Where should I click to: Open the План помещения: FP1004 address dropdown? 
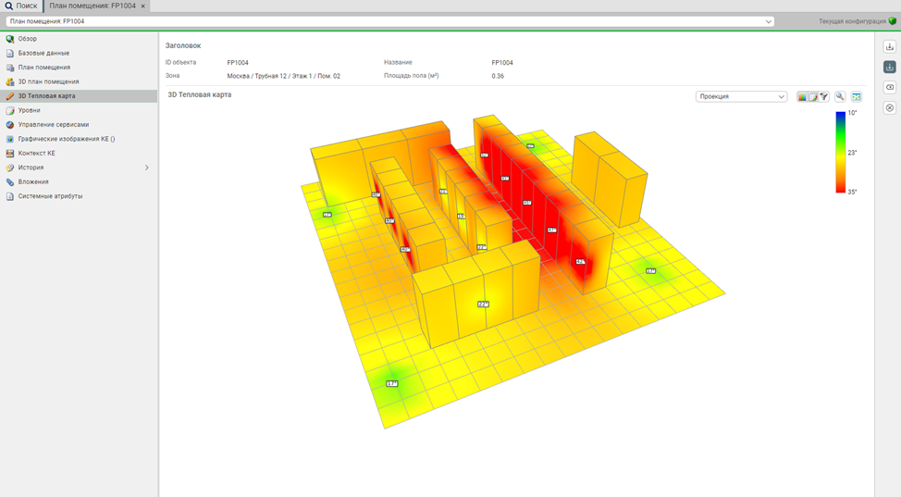click(x=769, y=21)
